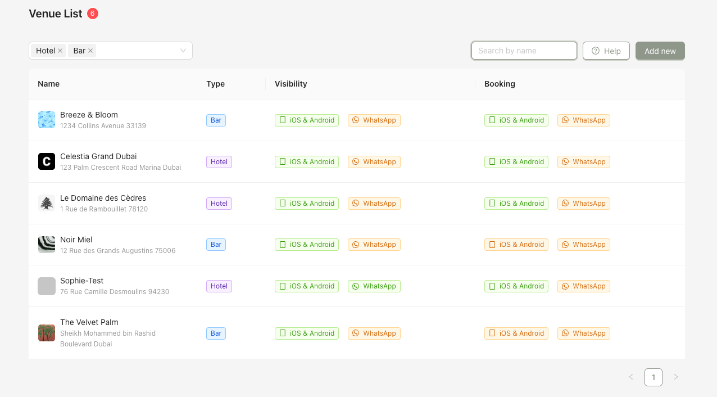Toggle iOS & Android visibility for Sophie-Test
This screenshot has height=397, width=717.
(307, 286)
